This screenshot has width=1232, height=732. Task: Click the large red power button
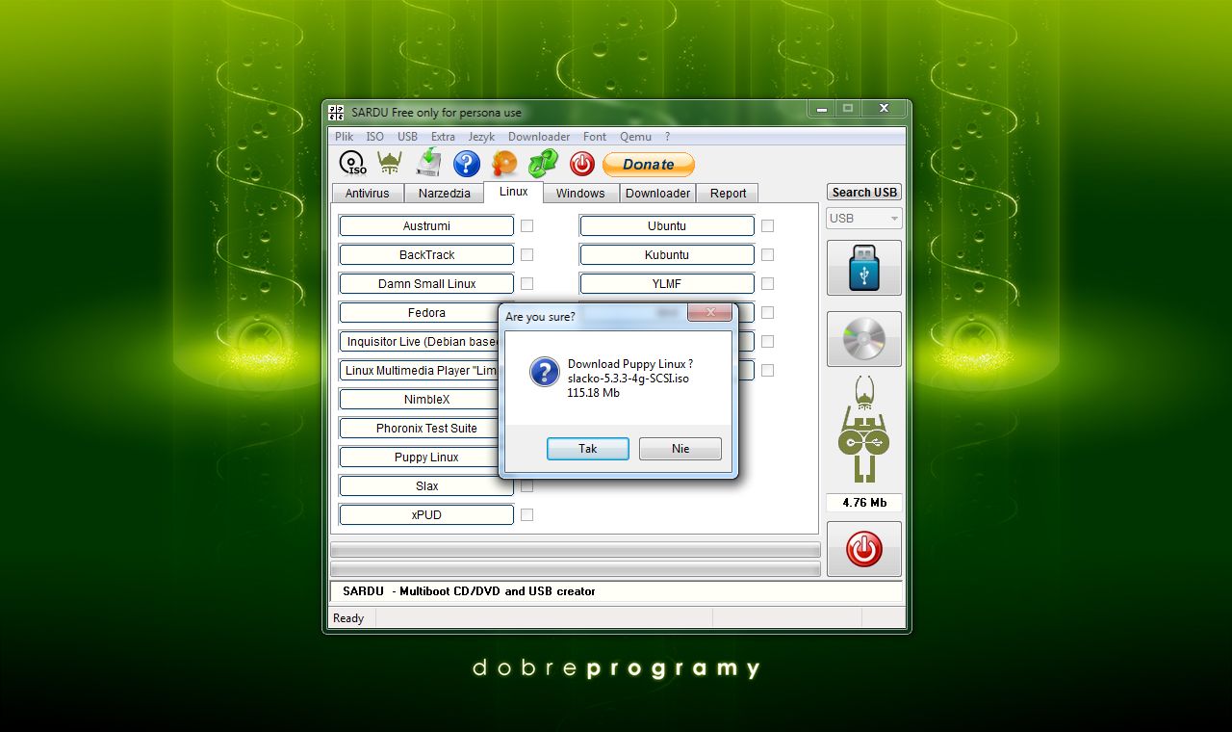pyautogui.click(x=864, y=549)
